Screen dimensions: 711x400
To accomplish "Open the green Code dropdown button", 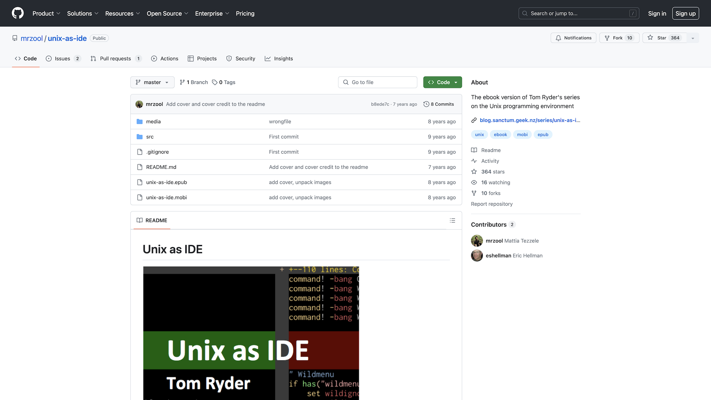I will pos(443,82).
